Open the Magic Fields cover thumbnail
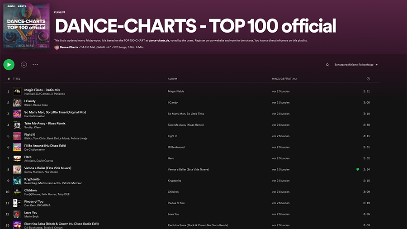Viewport: 407px width, 229px height. tap(17, 91)
